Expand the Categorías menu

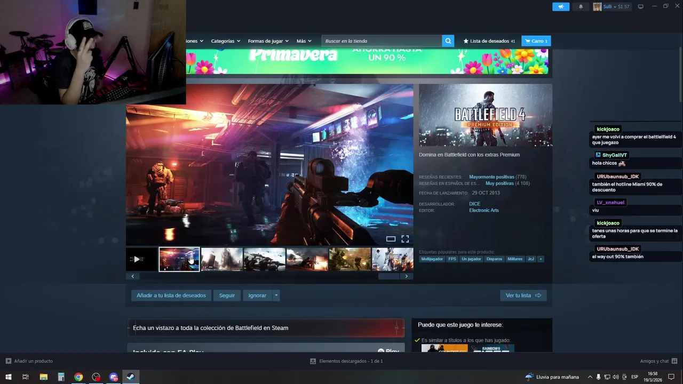[x=225, y=41]
